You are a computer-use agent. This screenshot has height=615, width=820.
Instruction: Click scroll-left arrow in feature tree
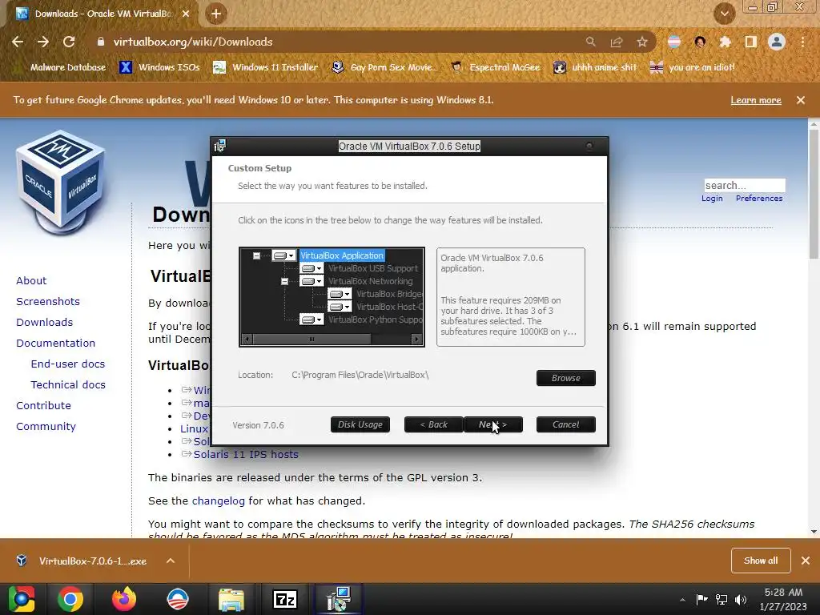point(247,340)
